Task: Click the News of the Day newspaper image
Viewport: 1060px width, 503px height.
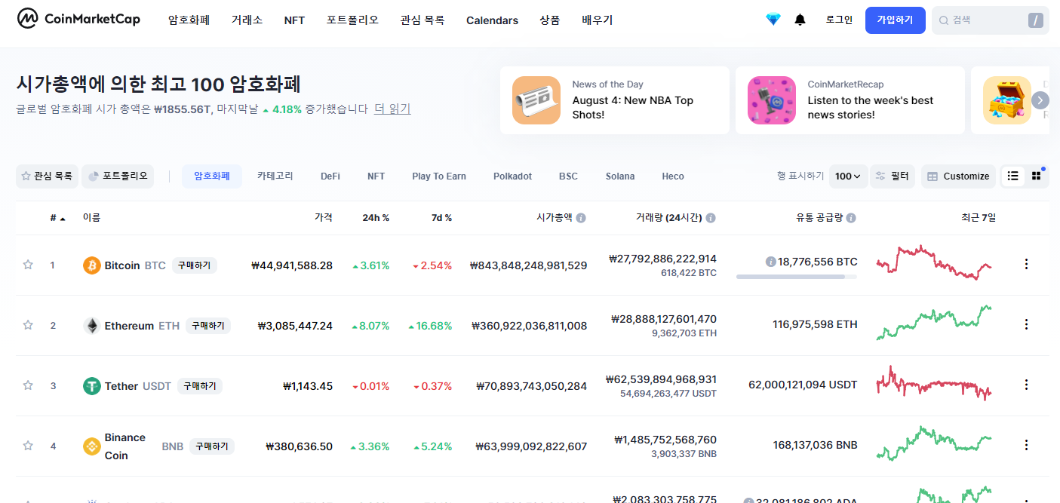Action: coord(536,100)
